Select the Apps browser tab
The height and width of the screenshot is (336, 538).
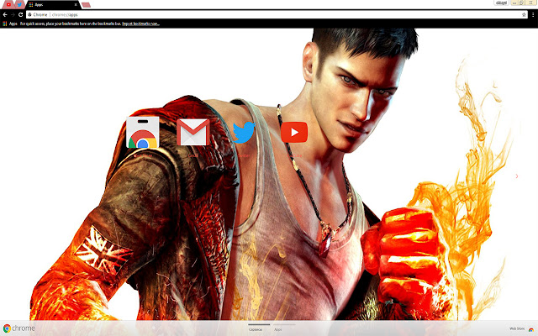(53, 4)
